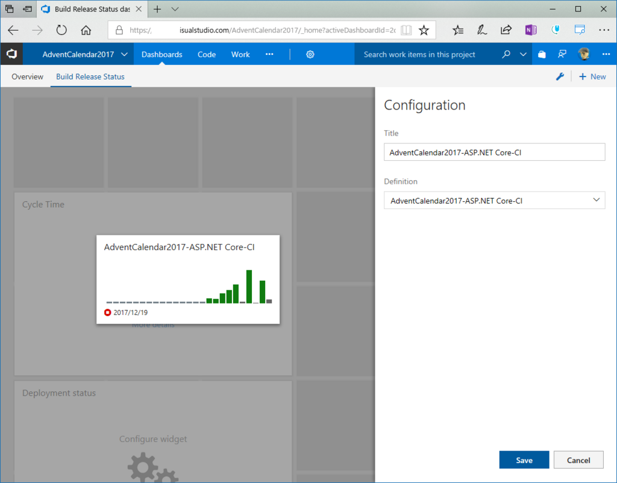
Task: Refresh the page with the reload icon
Action: [61, 30]
